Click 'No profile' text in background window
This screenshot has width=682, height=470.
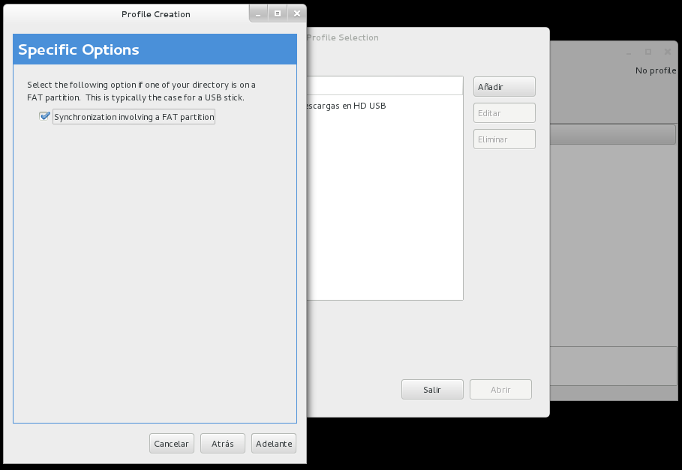656,70
